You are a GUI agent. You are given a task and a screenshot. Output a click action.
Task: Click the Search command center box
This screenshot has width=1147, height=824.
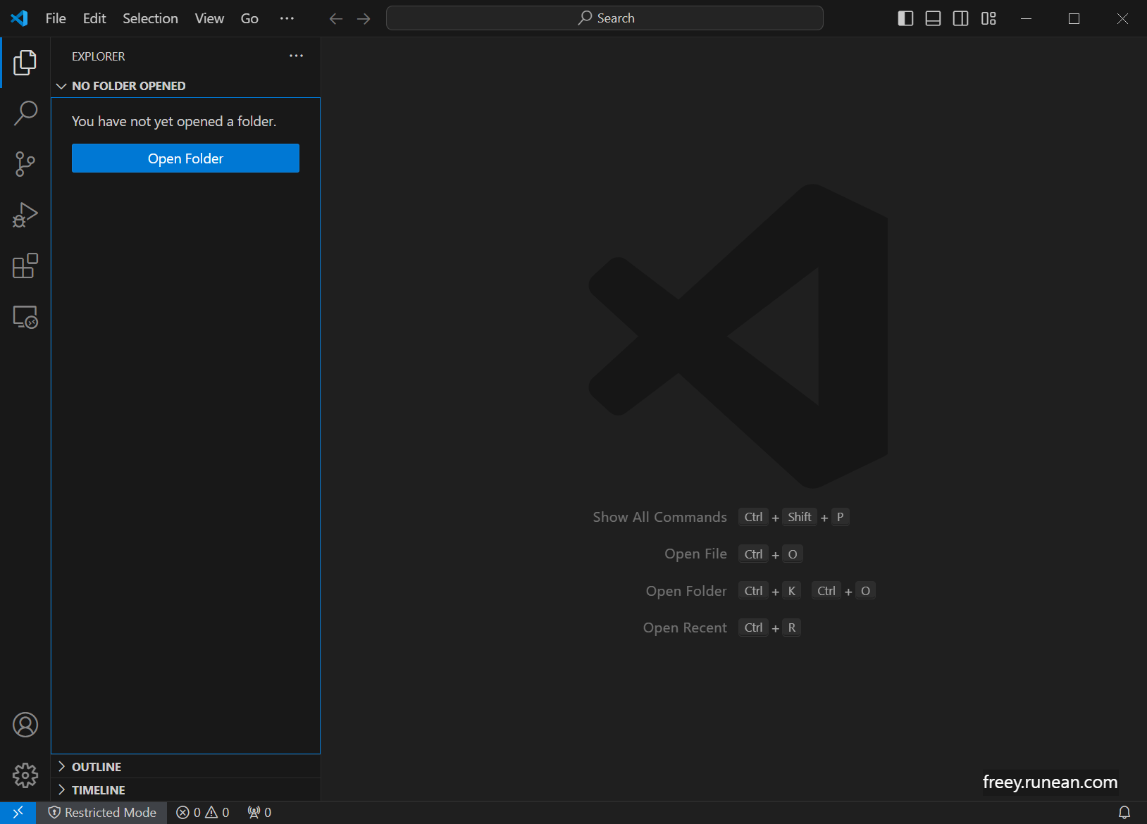point(604,18)
